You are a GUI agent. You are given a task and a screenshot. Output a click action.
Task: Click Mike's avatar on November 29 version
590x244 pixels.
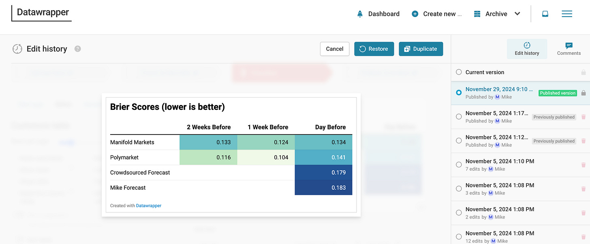[497, 97]
